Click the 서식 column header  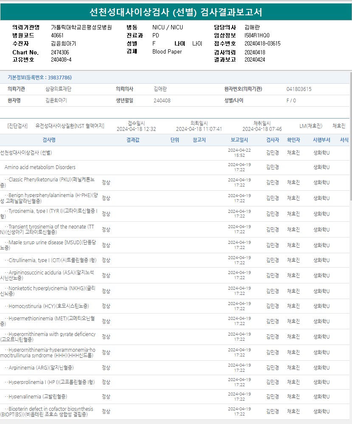[344, 140]
